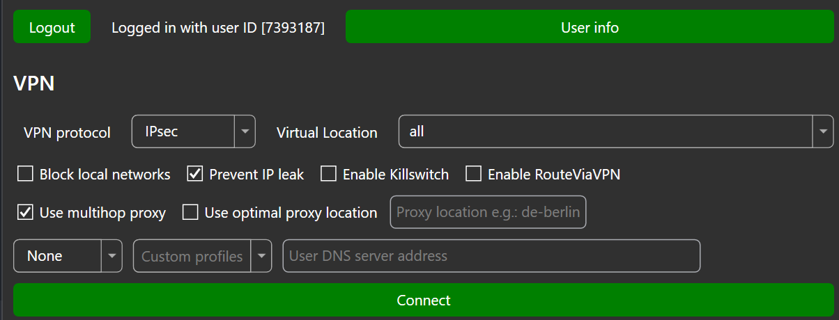Expand the VPN protocol dropdown arrow
Screen dimensions: 839x320
(x=245, y=131)
